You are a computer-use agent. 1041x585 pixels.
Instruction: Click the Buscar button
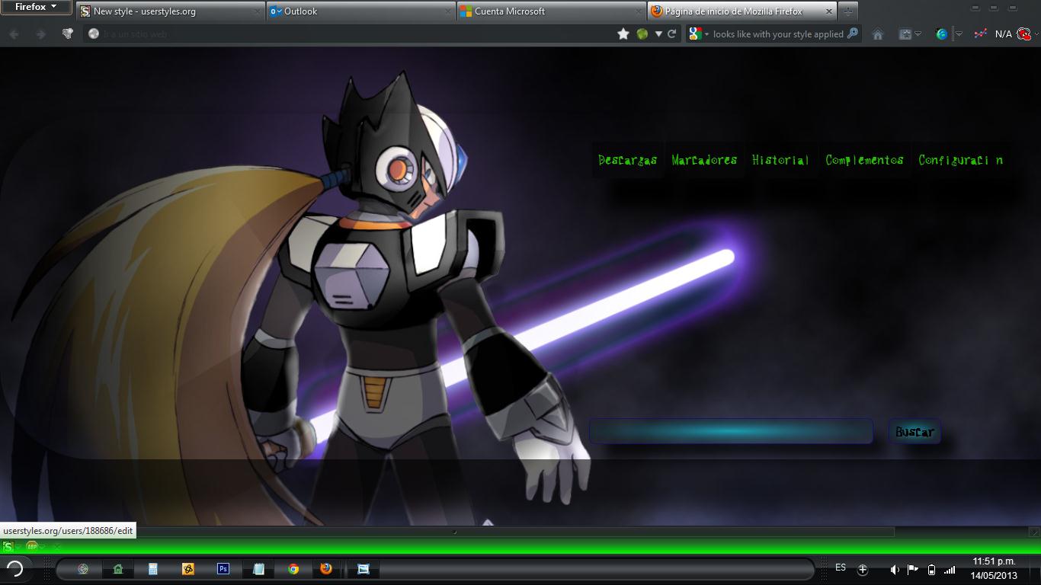tap(914, 432)
